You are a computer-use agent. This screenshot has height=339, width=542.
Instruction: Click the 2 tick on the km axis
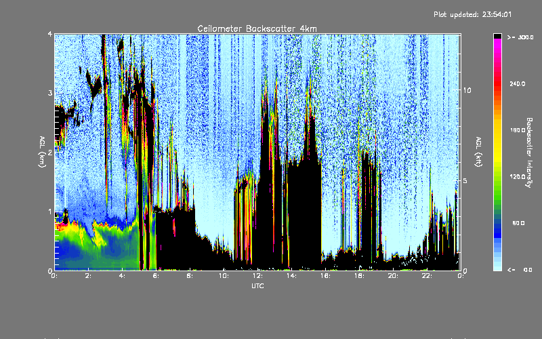[x=50, y=153]
